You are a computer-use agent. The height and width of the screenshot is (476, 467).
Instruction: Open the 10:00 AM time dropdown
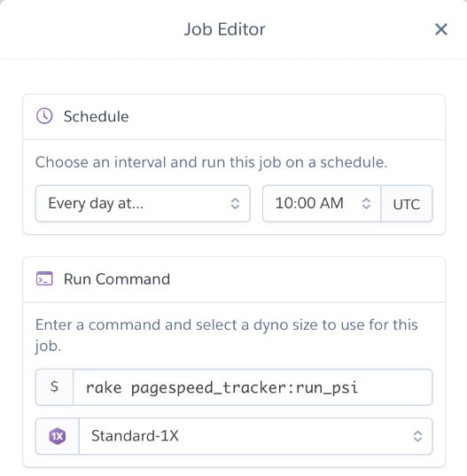pos(322,203)
